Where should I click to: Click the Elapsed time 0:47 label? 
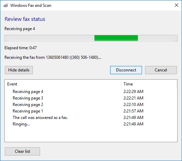tap(21, 48)
